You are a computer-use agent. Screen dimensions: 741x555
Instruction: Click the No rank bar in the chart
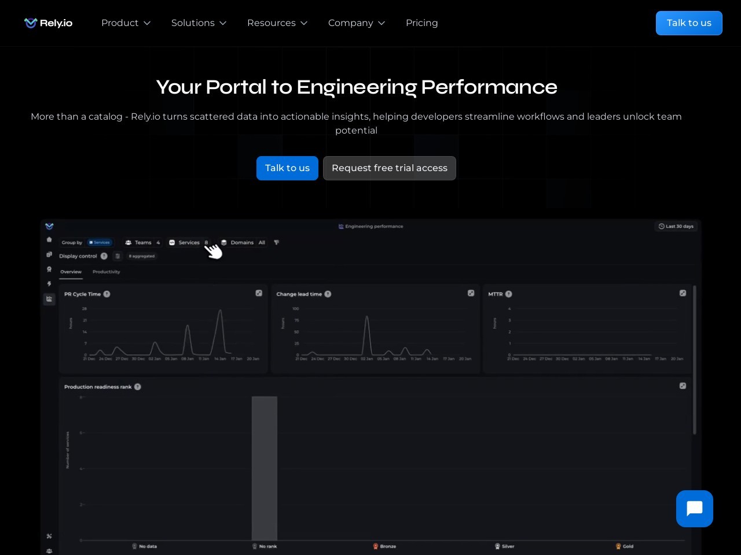[x=265, y=468]
